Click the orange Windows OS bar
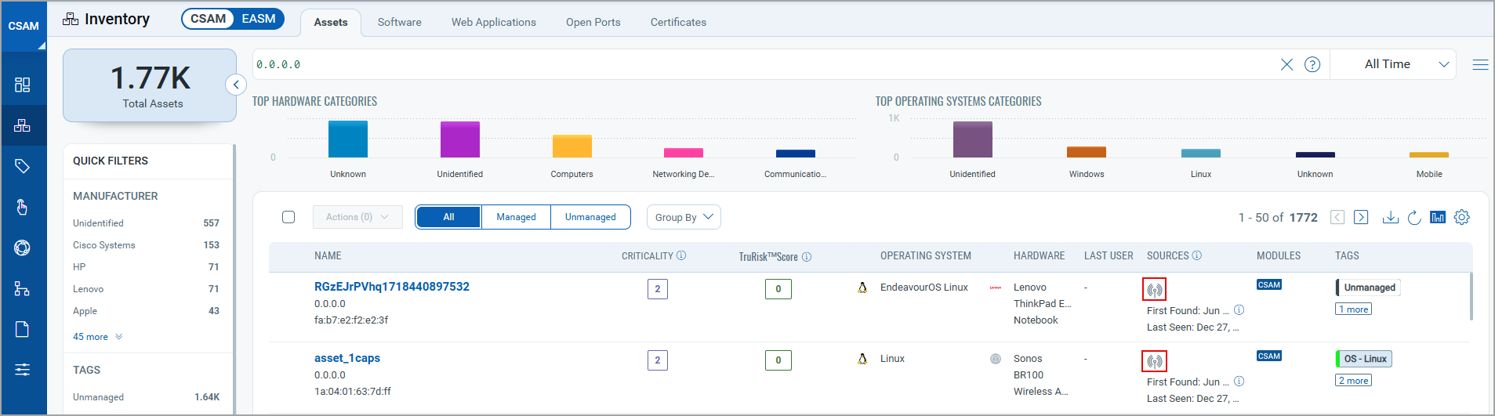Image resolution: width=1495 pixels, height=416 pixels. [x=1087, y=152]
